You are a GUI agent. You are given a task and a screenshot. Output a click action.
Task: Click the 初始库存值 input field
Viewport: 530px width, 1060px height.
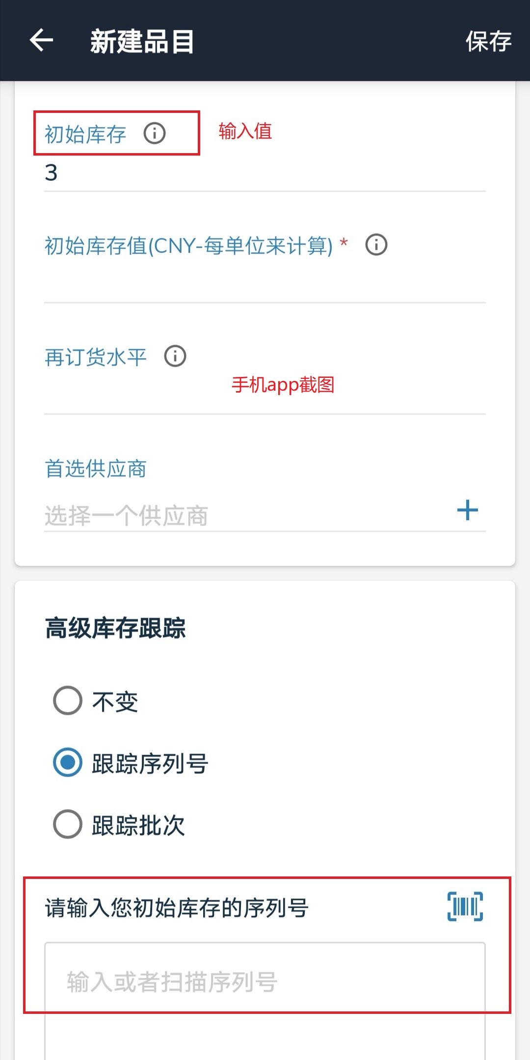[x=265, y=285]
